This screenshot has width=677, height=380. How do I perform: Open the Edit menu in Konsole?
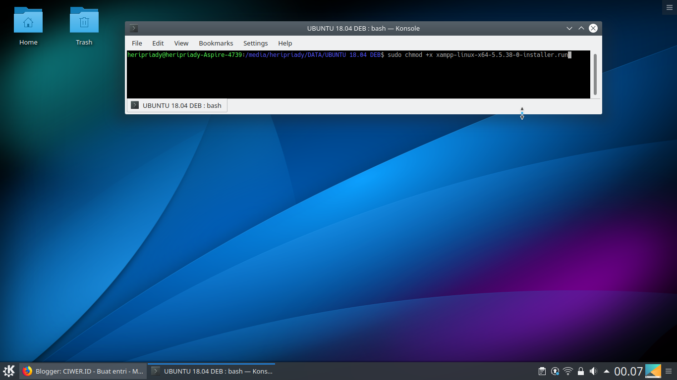click(x=158, y=43)
